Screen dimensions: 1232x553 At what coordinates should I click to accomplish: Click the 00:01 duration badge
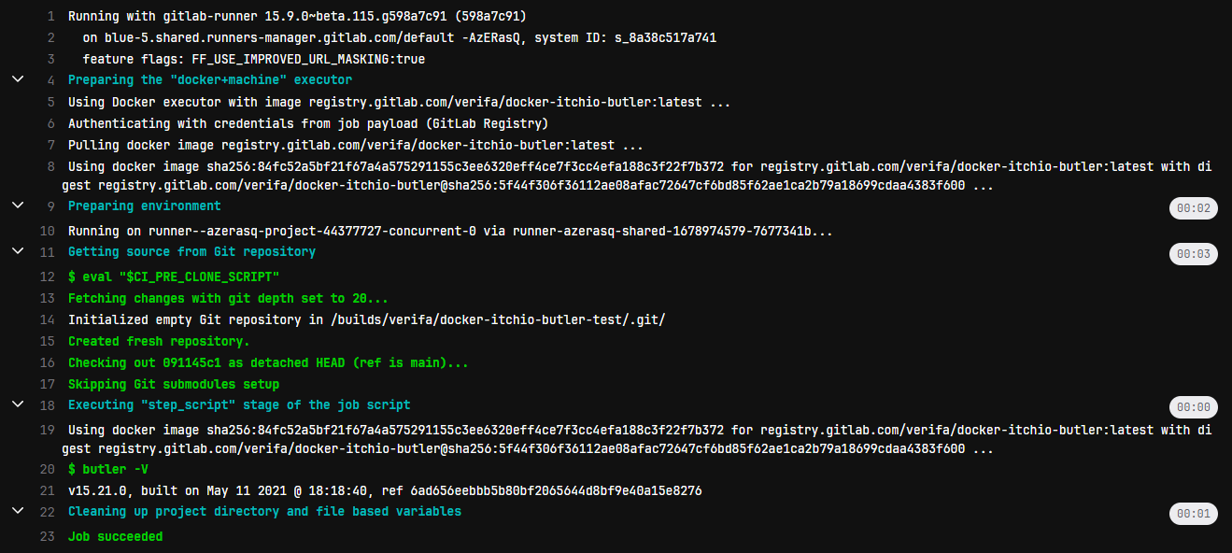click(1193, 513)
